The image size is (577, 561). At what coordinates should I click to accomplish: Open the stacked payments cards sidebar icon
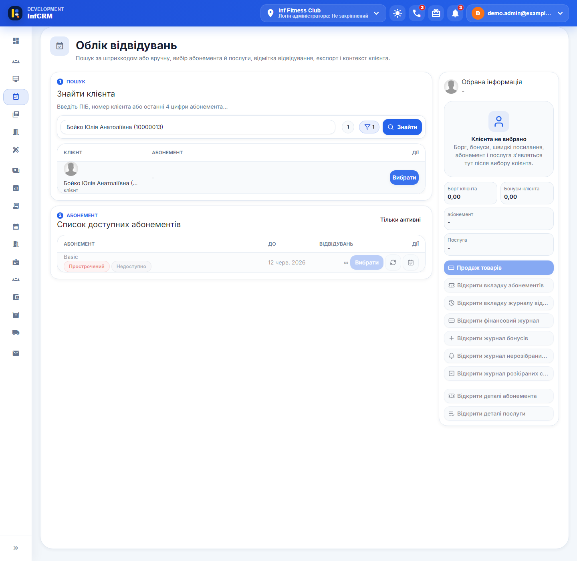point(16,171)
